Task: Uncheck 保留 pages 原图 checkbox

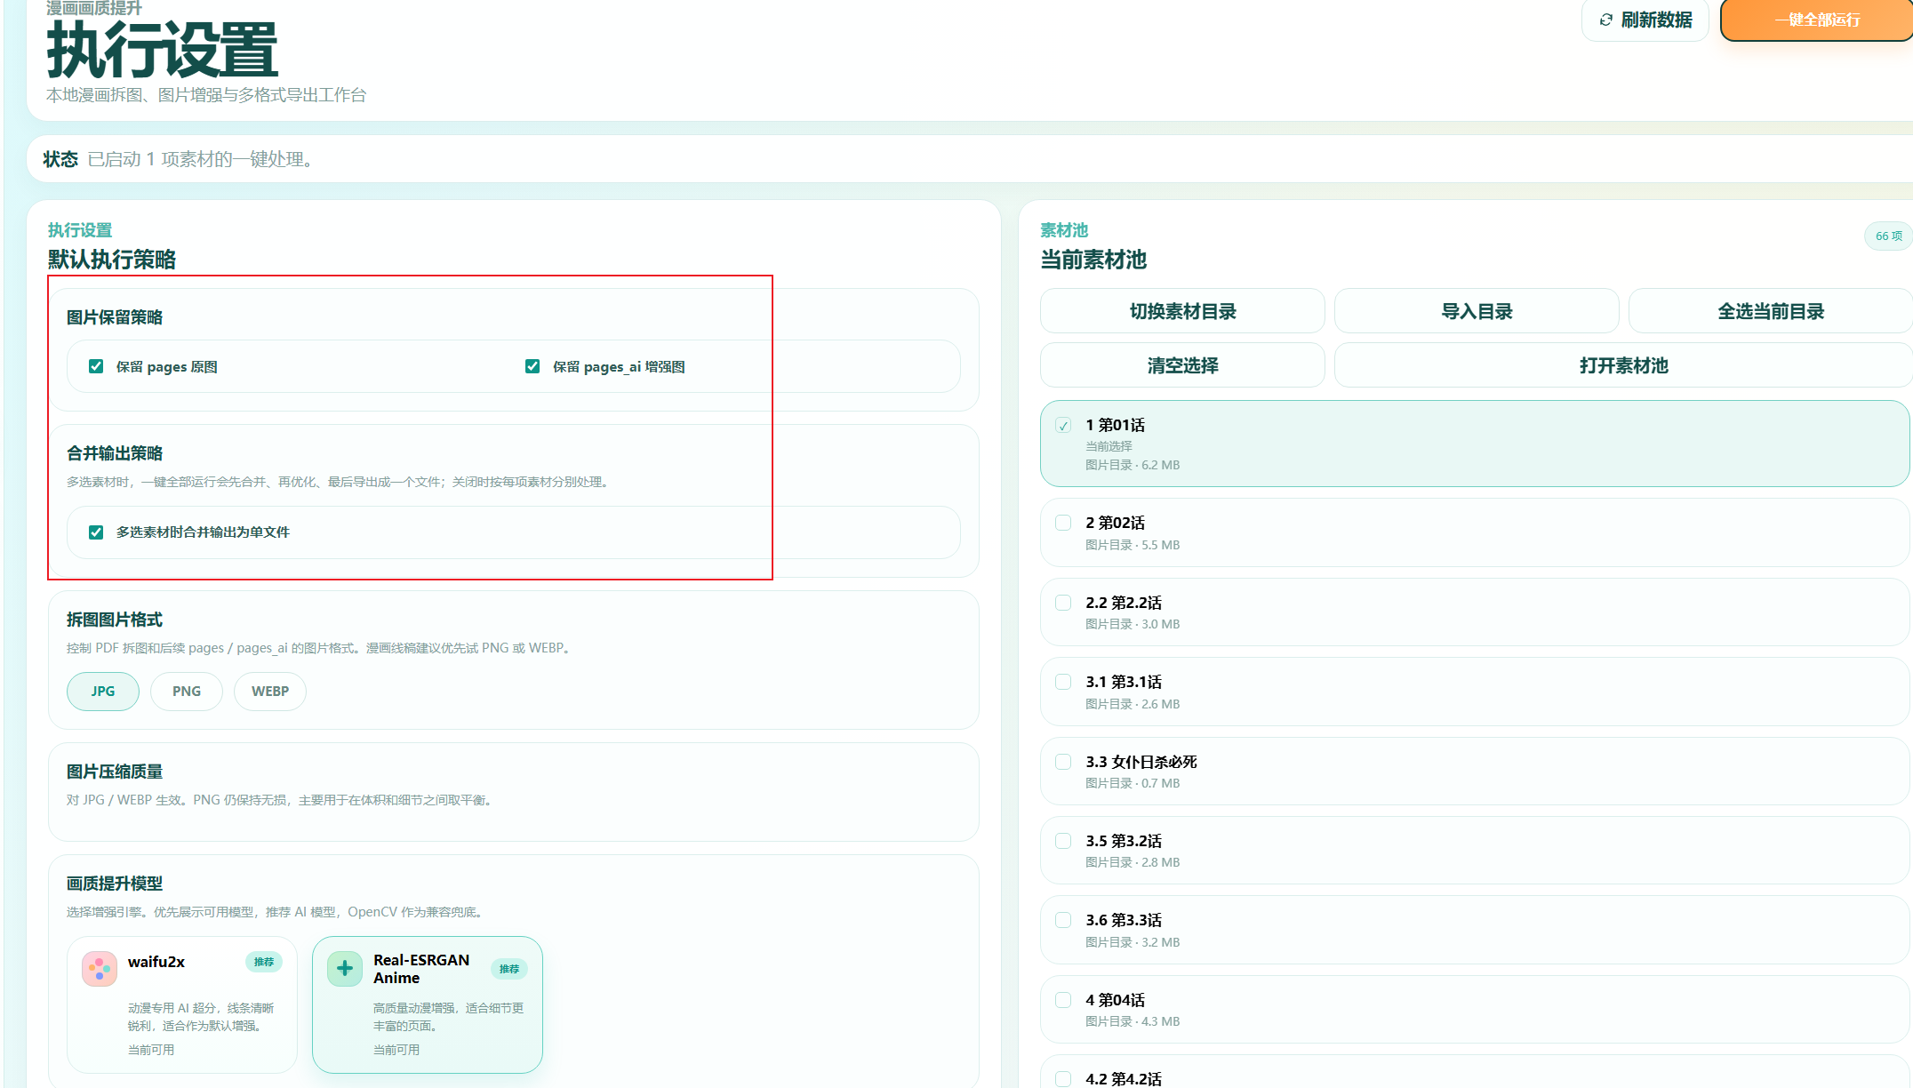Action: [x=96, y=366]
